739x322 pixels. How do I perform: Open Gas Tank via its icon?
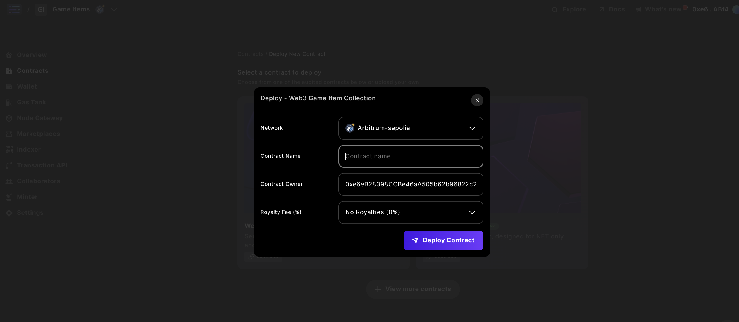pos(9,102)
